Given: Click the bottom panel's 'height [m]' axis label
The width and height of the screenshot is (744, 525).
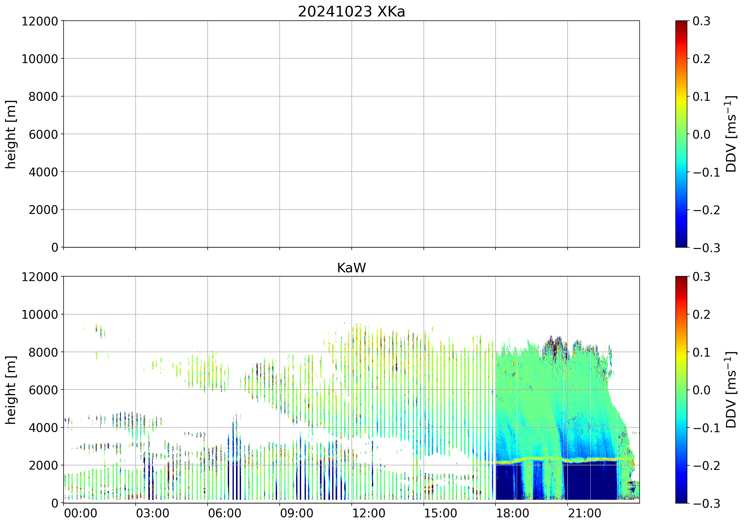Looking at the screenshot, I should coord(11,390).
